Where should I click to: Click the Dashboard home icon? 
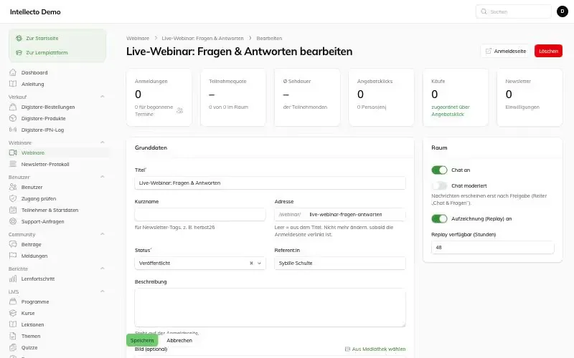(13, 72)
